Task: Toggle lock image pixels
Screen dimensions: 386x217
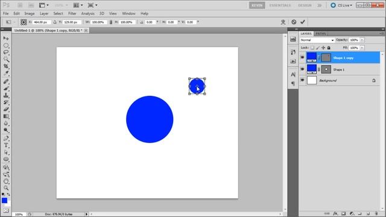Action: [x=318, y=48]
